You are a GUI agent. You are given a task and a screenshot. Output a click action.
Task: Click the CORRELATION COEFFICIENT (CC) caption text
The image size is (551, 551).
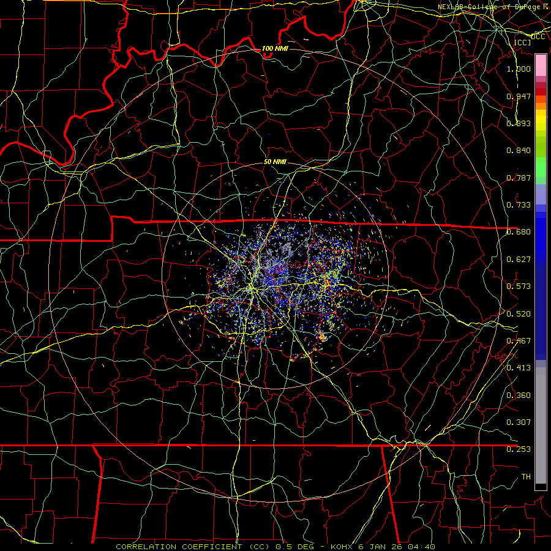[x=193, y=547]
